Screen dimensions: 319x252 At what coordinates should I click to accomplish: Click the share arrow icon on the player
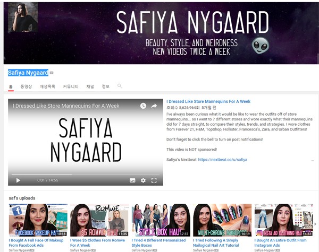pos(154,106)
